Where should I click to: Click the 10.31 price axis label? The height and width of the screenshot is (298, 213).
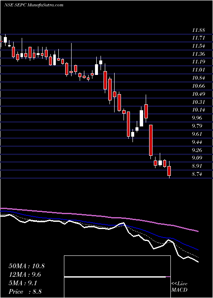tap(199, 102)
